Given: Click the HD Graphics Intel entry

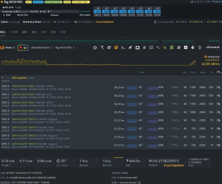Looking at the screenshot, I should (23, 78).
